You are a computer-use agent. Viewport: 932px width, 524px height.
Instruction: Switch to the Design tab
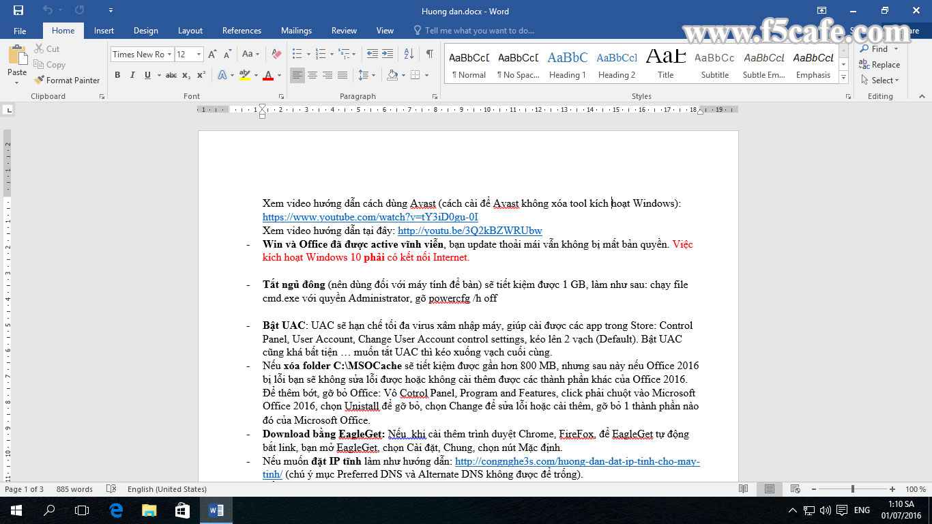[x=145, y=31]
